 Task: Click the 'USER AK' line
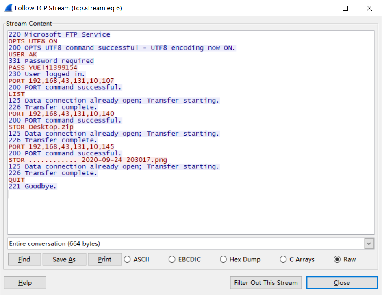click(x=23, y=54)
